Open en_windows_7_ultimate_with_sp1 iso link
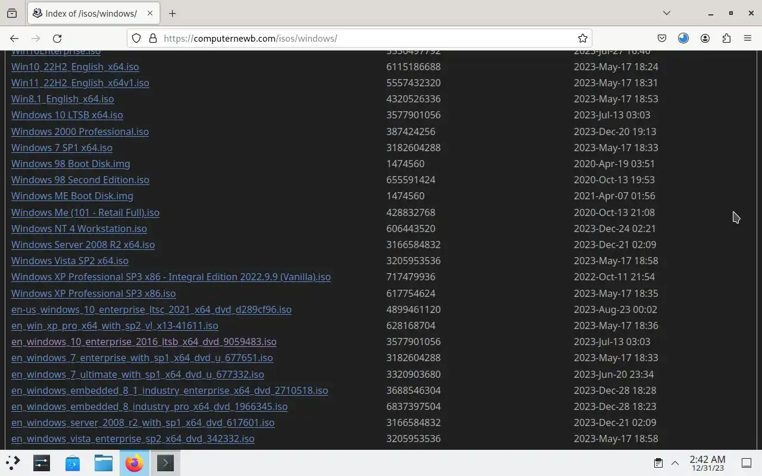Screen dimensions: 762x476 (138, 374)
